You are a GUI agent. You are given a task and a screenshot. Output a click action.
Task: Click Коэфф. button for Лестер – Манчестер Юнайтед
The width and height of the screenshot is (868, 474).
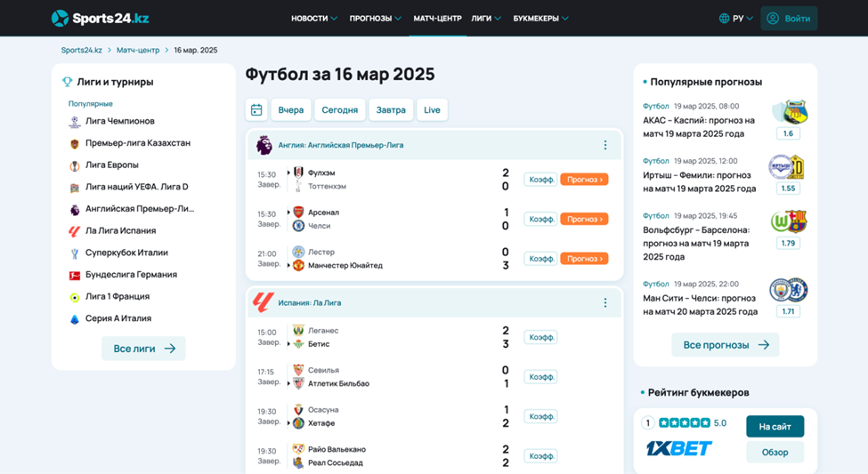point(541,258)
